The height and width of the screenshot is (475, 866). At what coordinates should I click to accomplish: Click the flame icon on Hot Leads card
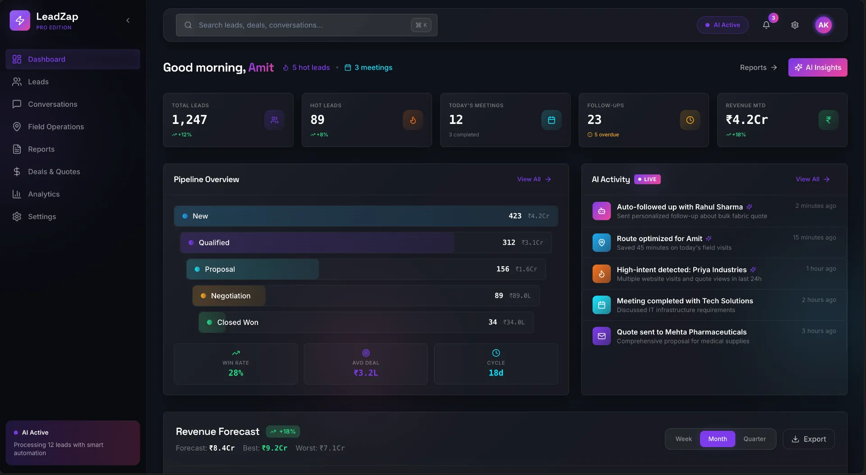[413, 120]
